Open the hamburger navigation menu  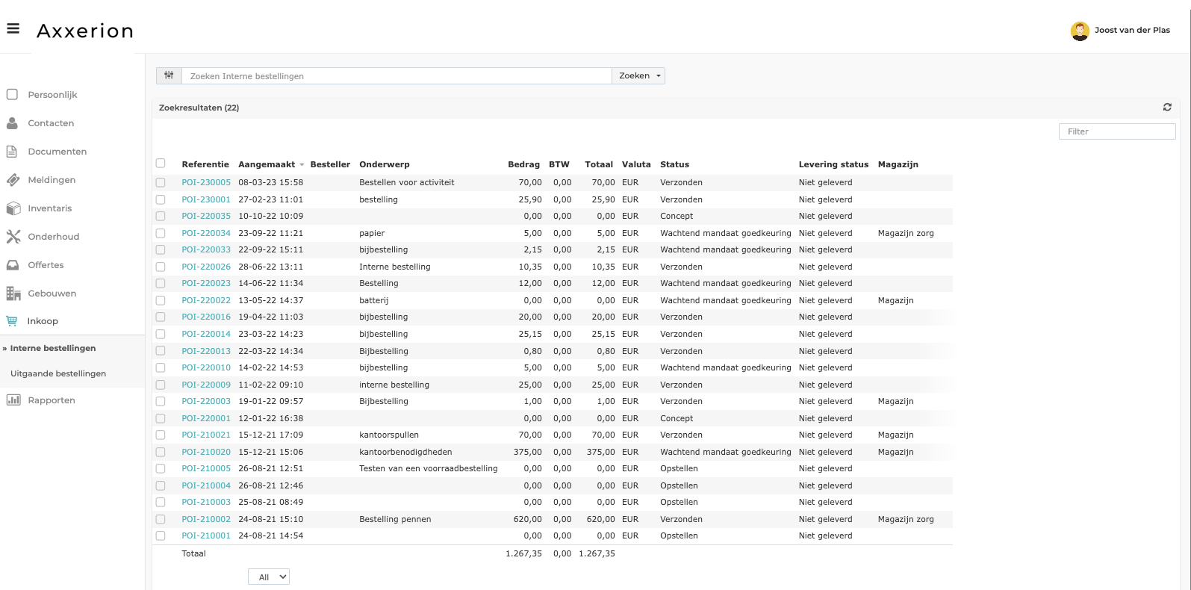13,29
